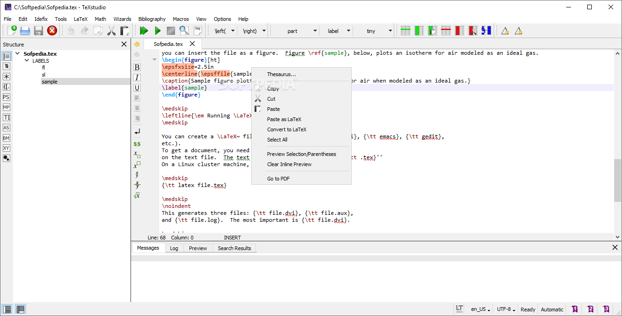Select the sample label in structure tree
Viewport: 622px width, 316px height.
click(50, 82)
